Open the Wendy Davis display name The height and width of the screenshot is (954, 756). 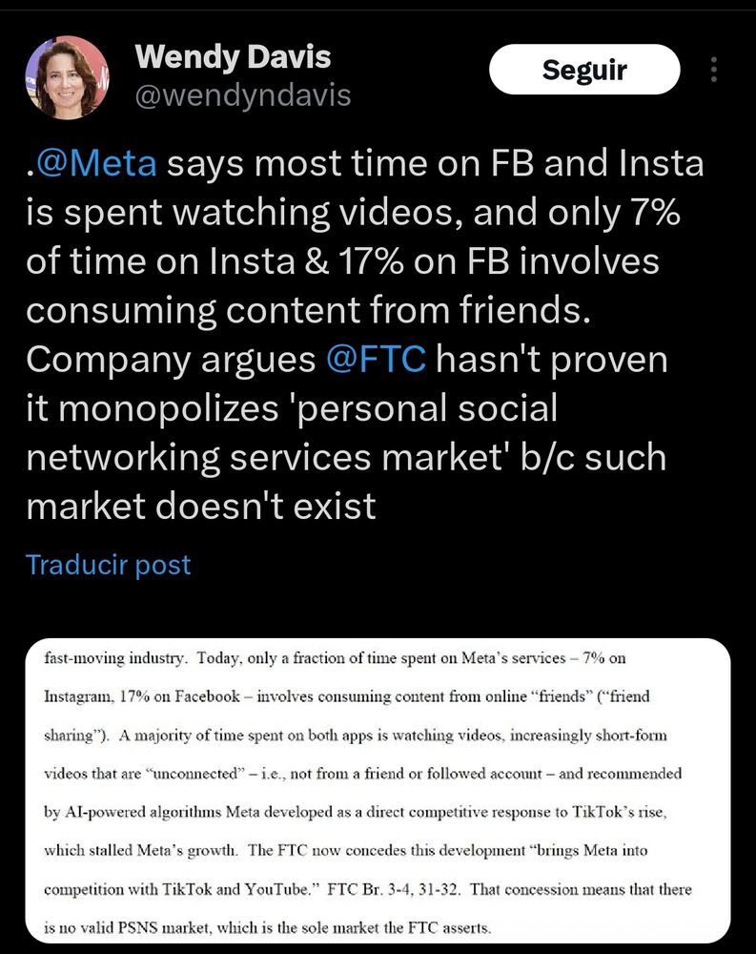tap(233, 56)
